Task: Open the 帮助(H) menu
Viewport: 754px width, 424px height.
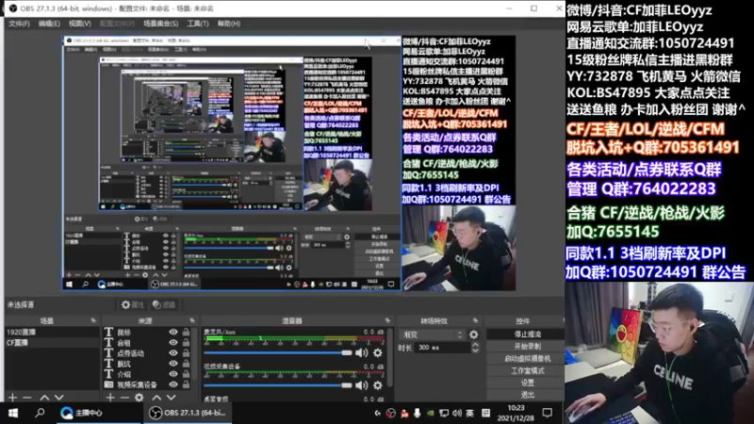Action: coord(228,24)
